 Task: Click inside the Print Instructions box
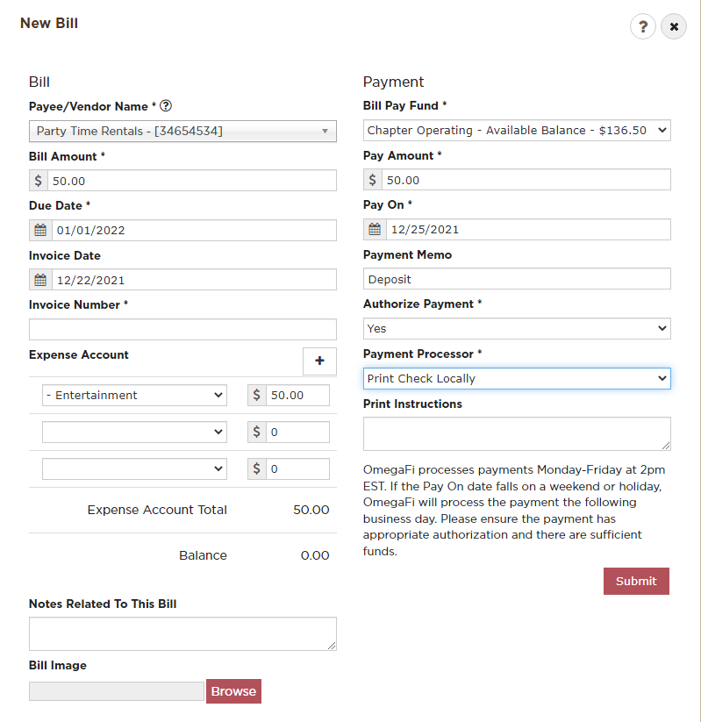pos(517,432)
